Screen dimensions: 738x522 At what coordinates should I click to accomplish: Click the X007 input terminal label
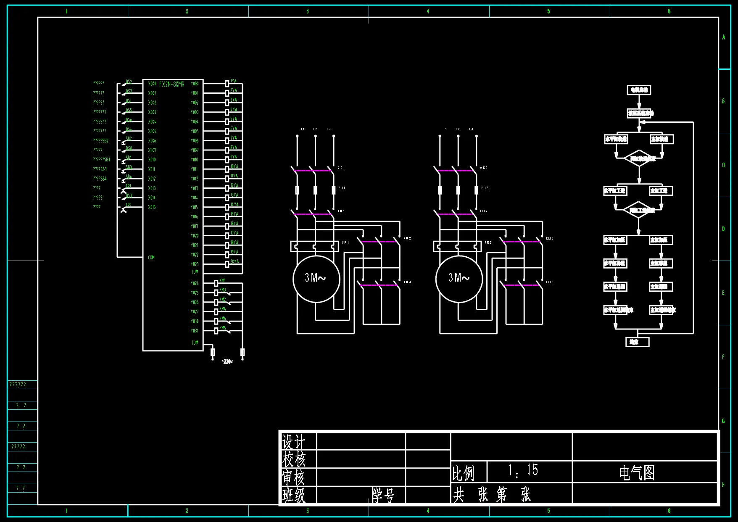coord(152,150)
